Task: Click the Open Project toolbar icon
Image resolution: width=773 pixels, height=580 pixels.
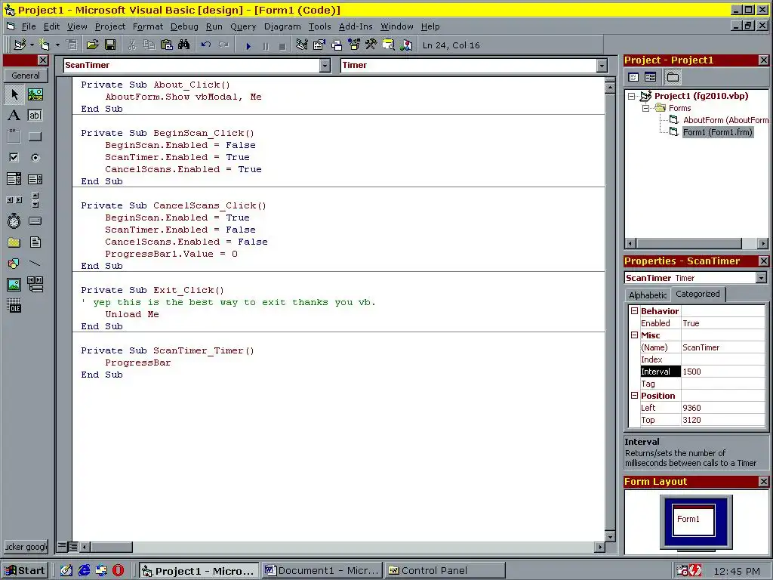Action: 92,45
